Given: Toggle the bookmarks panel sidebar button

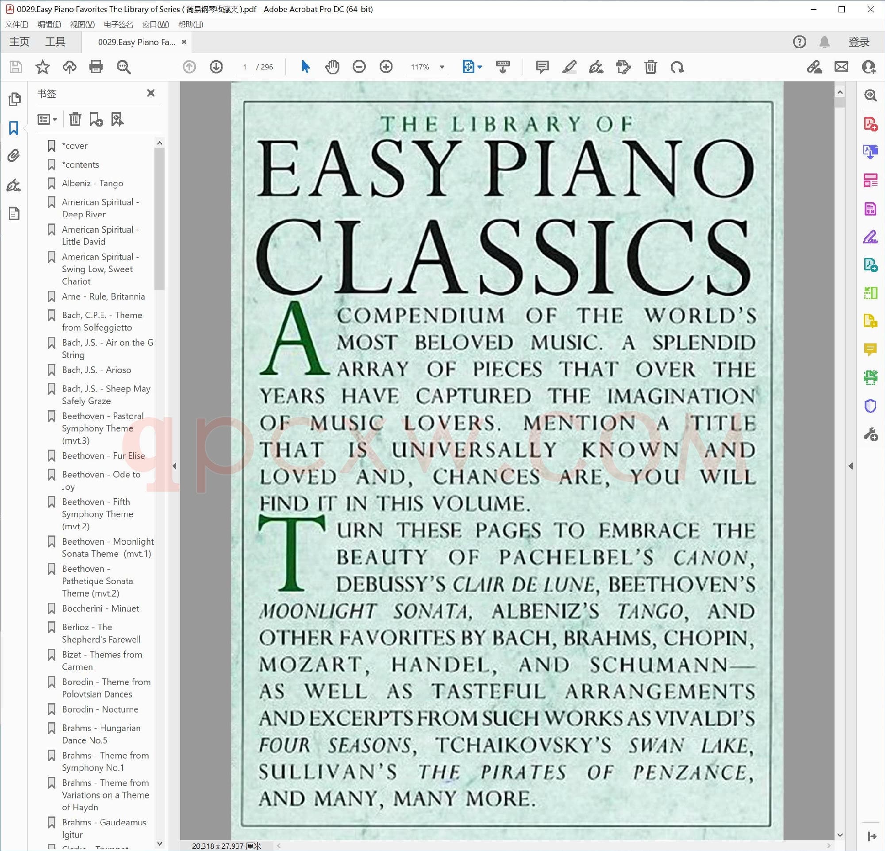Looking at the screenshot, I should (x=14, y=128).
